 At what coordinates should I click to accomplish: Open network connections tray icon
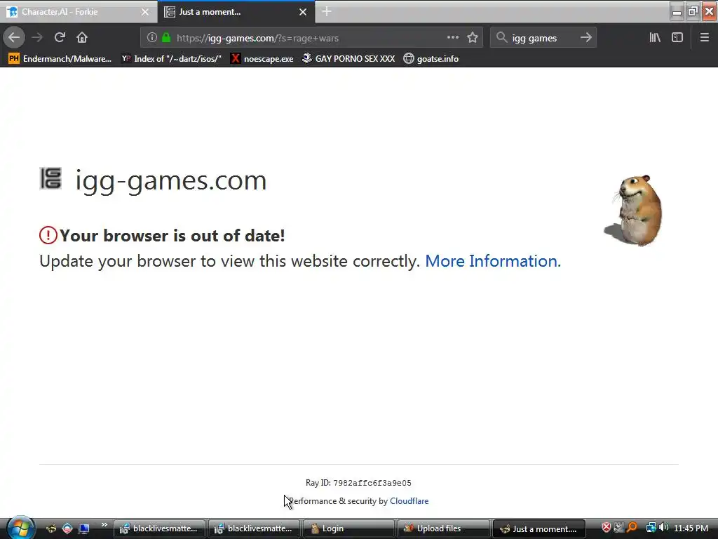click(x=651, y=528)
